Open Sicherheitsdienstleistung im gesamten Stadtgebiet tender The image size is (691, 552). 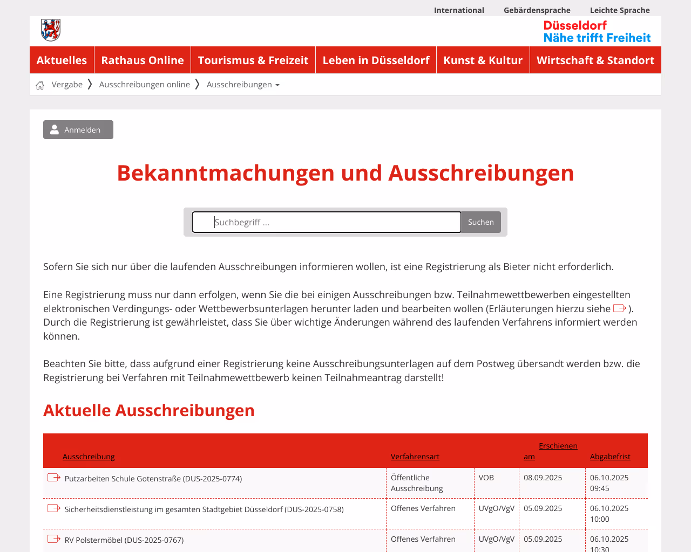click(x=204, y=509)
